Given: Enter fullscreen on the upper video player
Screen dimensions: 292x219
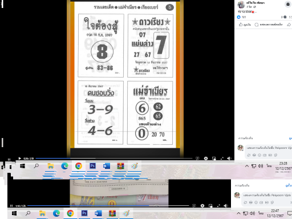Looking at the screenshot, I should [x=222, y=158].
